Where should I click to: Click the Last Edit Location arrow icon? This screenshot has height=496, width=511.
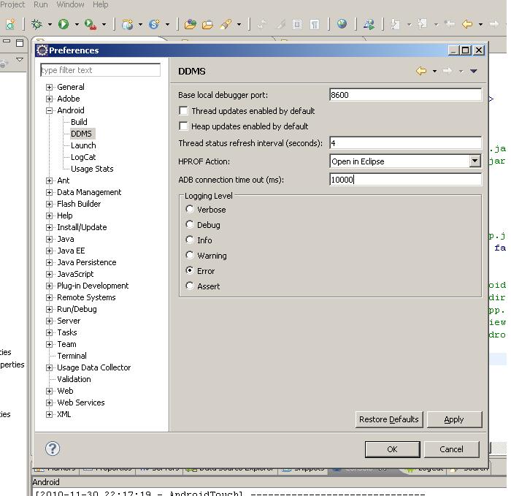pyautogui.click(x=450, y=24)
